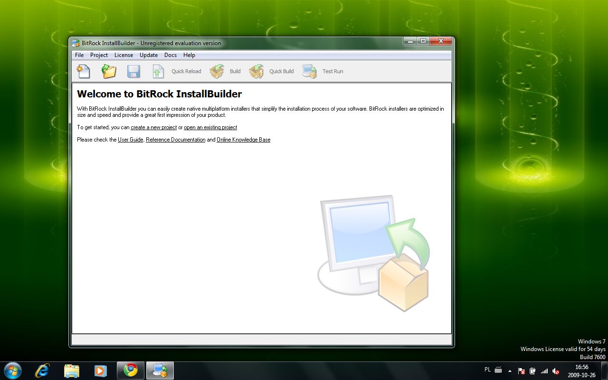Open the Update menu
The height and width of the screenshot is (380, 608).
coord(149,55)
